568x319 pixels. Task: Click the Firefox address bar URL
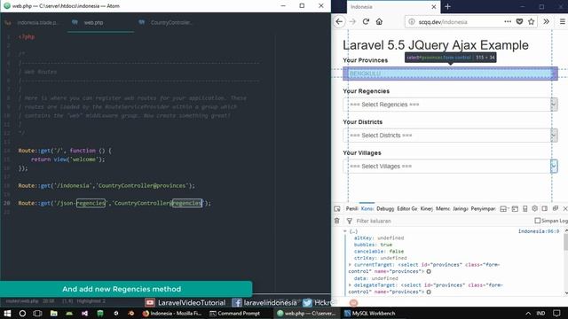443,22
